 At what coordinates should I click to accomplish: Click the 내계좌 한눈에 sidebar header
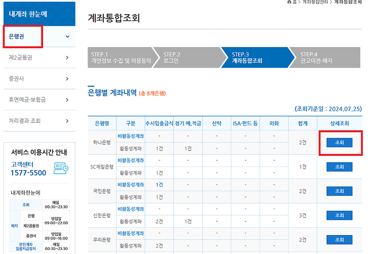pos(38,14)
